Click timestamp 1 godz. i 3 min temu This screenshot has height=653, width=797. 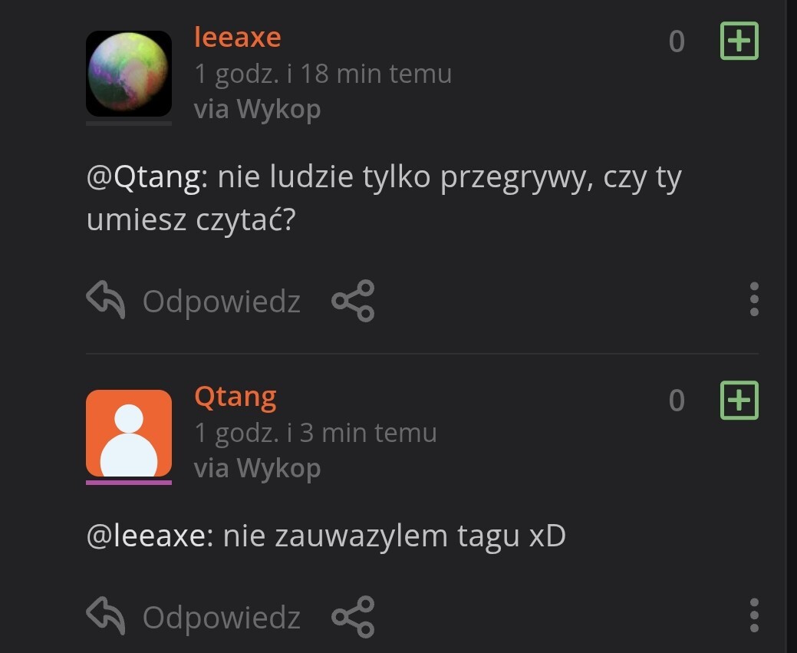pyautogui.click(x=315, y=434)
